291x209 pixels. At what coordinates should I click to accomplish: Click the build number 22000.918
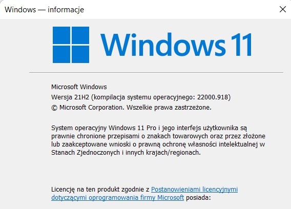pyautogui.click(x=213, y=97)
